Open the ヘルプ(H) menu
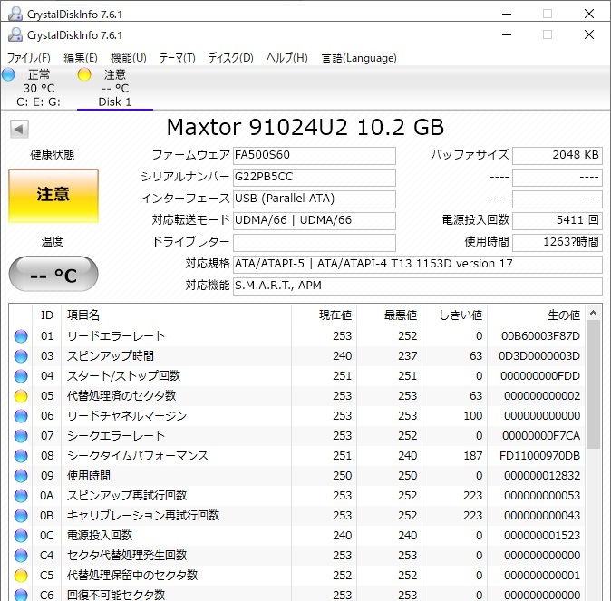The image size is (611, 601). click(286, 58)
